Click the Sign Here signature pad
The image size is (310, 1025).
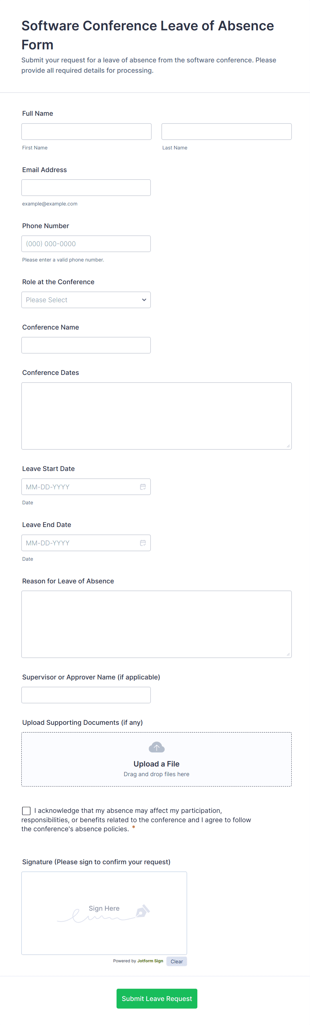(104, 913)
